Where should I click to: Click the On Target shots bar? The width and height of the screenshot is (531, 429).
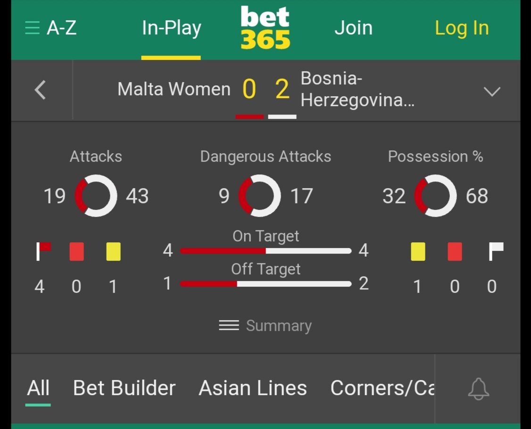[x=265, y=251]
